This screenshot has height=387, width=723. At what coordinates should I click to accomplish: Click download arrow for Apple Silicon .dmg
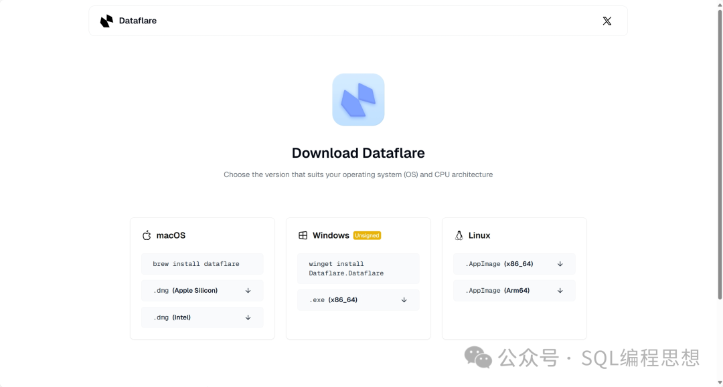point(248,291)
